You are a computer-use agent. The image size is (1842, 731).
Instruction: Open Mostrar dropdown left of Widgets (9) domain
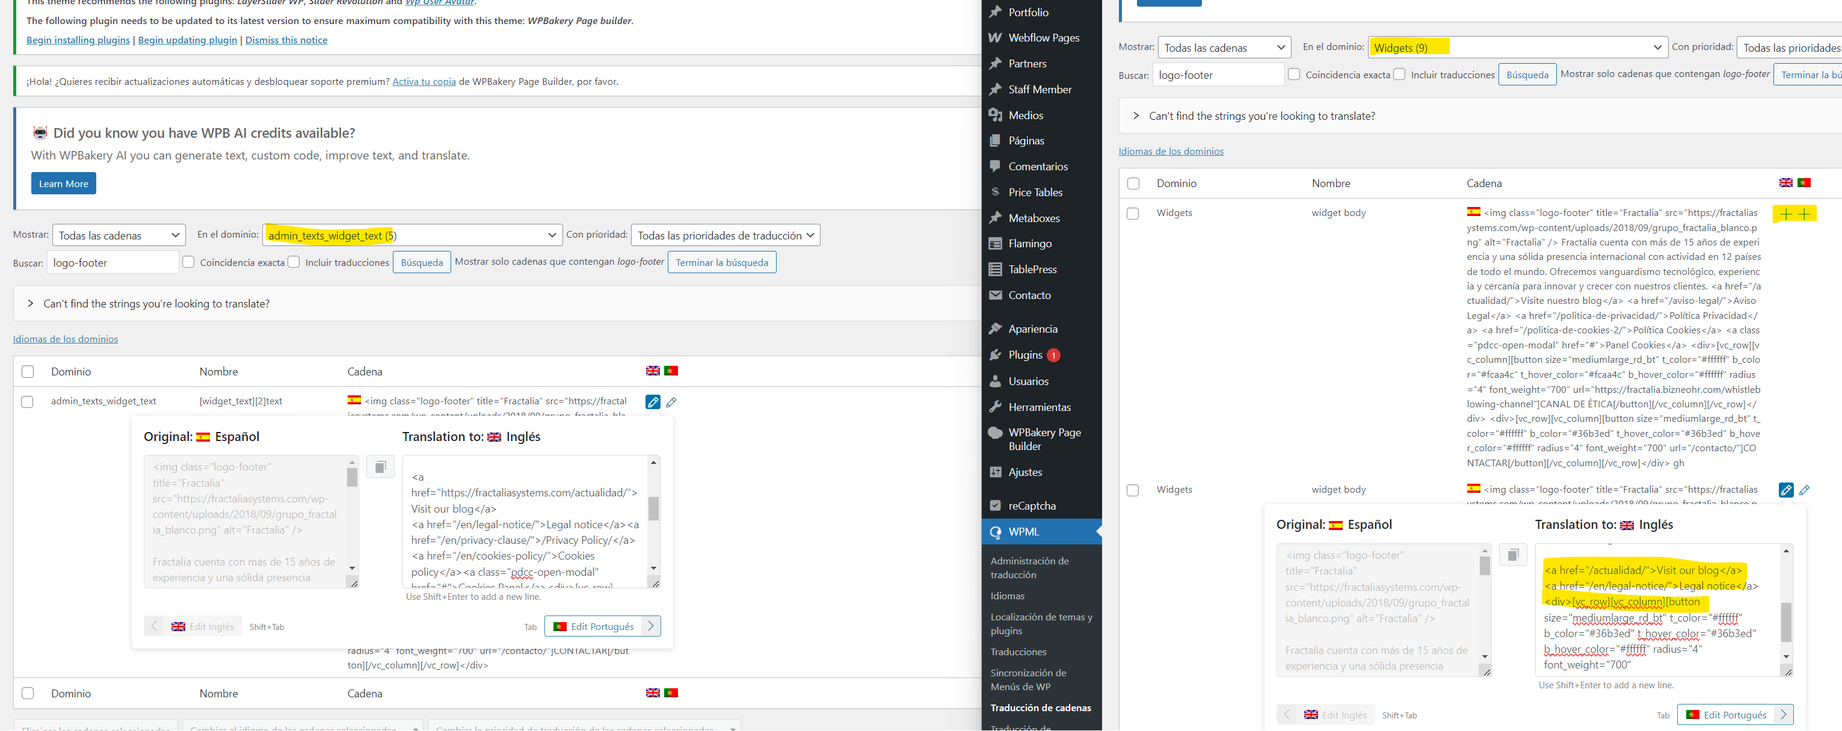pyautogui.click(x=1224, y=47)
